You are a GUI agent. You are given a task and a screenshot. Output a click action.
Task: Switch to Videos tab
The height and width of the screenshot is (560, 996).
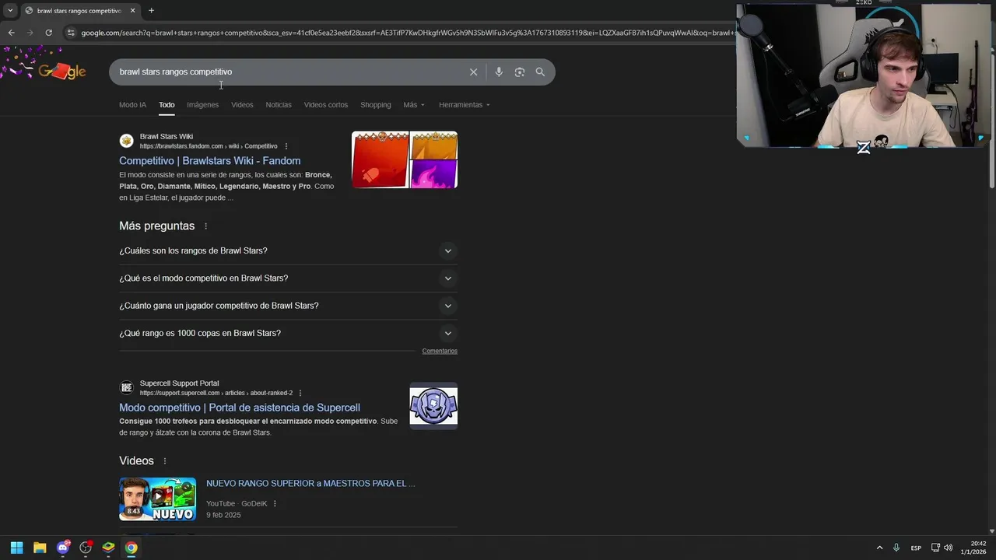(242, 105)
